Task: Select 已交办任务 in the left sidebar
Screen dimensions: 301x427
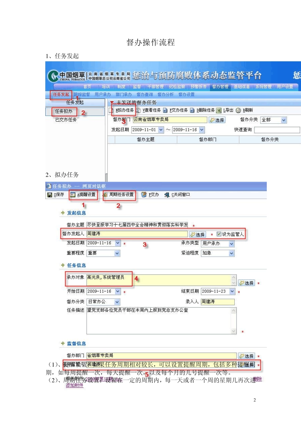Action: coord(66,120)
